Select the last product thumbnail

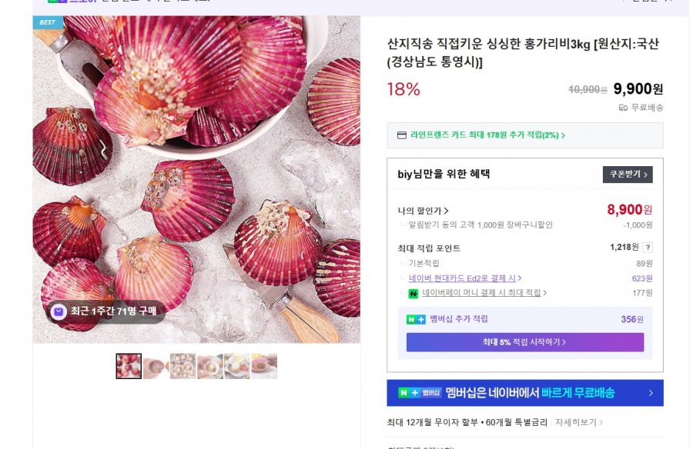tap(263, 366)
